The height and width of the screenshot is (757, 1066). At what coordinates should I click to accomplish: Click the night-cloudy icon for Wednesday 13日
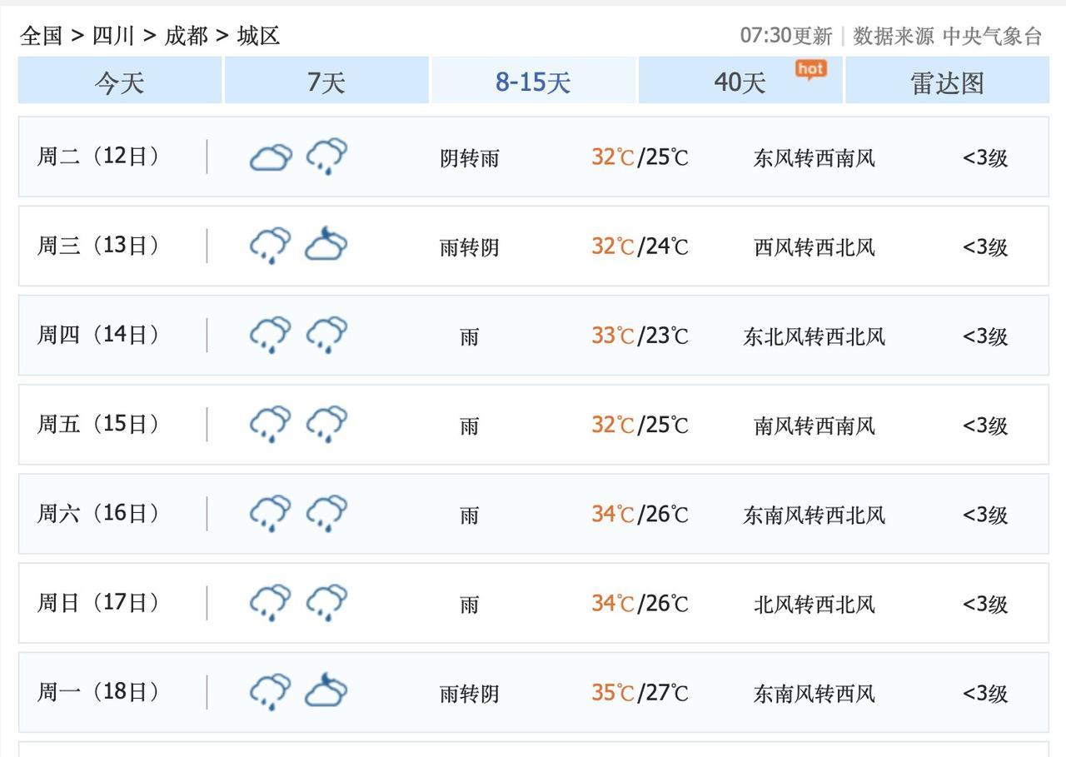pos(326,247)
